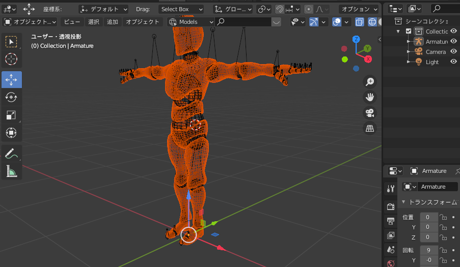Screen dimensions: 460x267
Task: Hide the Collection with its eye icon
Action: [453, 31]
